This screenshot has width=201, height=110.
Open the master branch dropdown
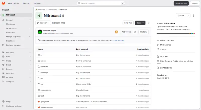43,23
